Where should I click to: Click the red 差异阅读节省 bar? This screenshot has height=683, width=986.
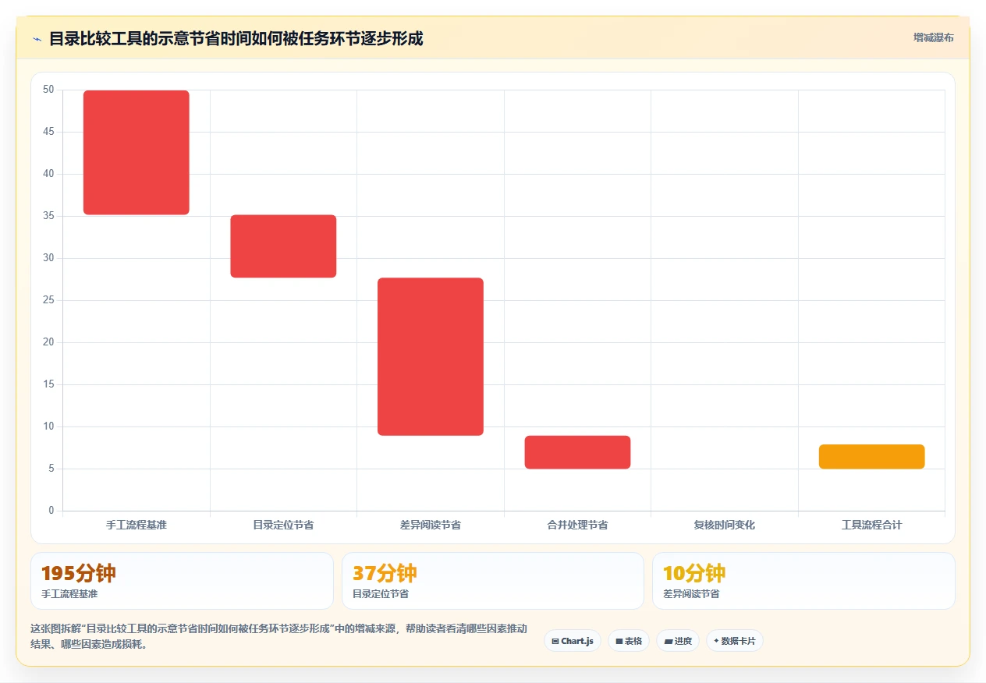click(x=431, y=356)
